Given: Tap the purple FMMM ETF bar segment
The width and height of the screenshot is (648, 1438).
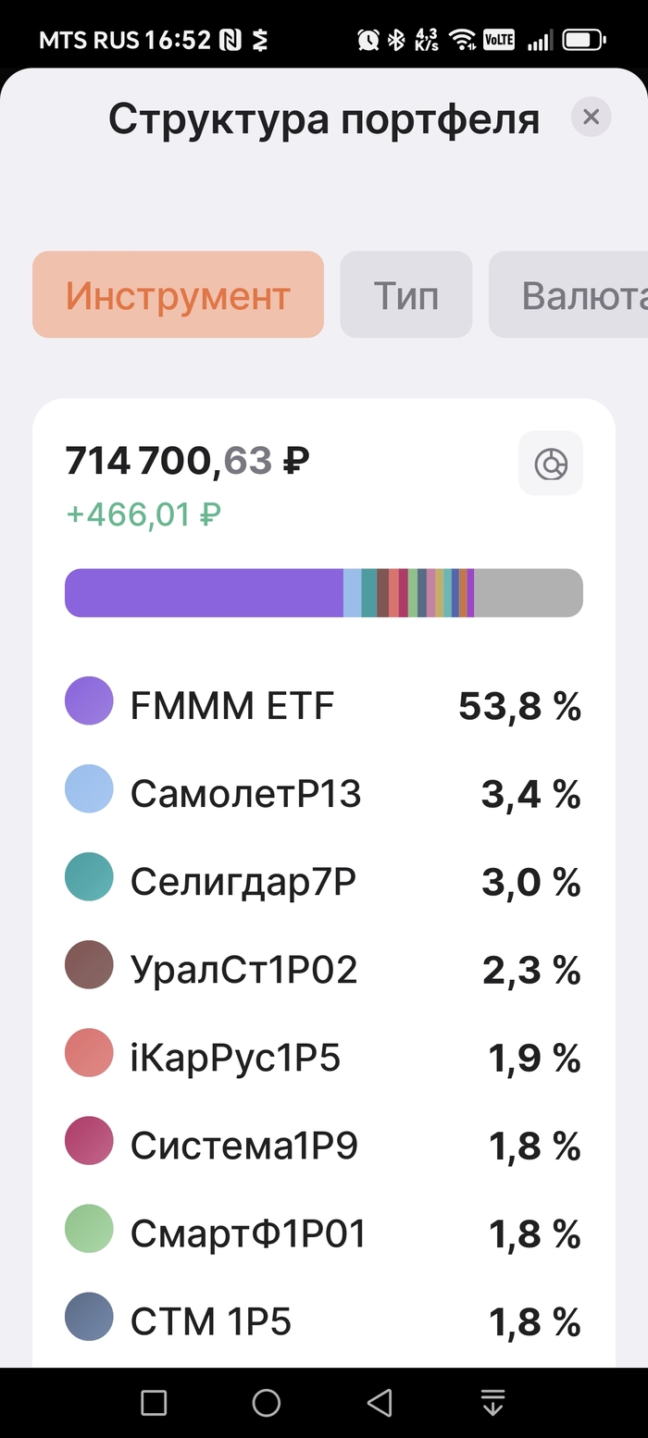Looking at the screenshot, I should (204, 592).
